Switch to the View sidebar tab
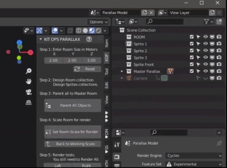Image resolution: width=227 pixels, height=168 pixels. click(x=107, y=100)
